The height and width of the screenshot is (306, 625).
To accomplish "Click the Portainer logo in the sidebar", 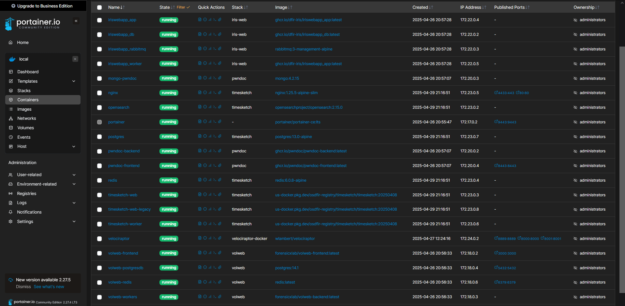I will pyautogui.click(x=33, y=23).
